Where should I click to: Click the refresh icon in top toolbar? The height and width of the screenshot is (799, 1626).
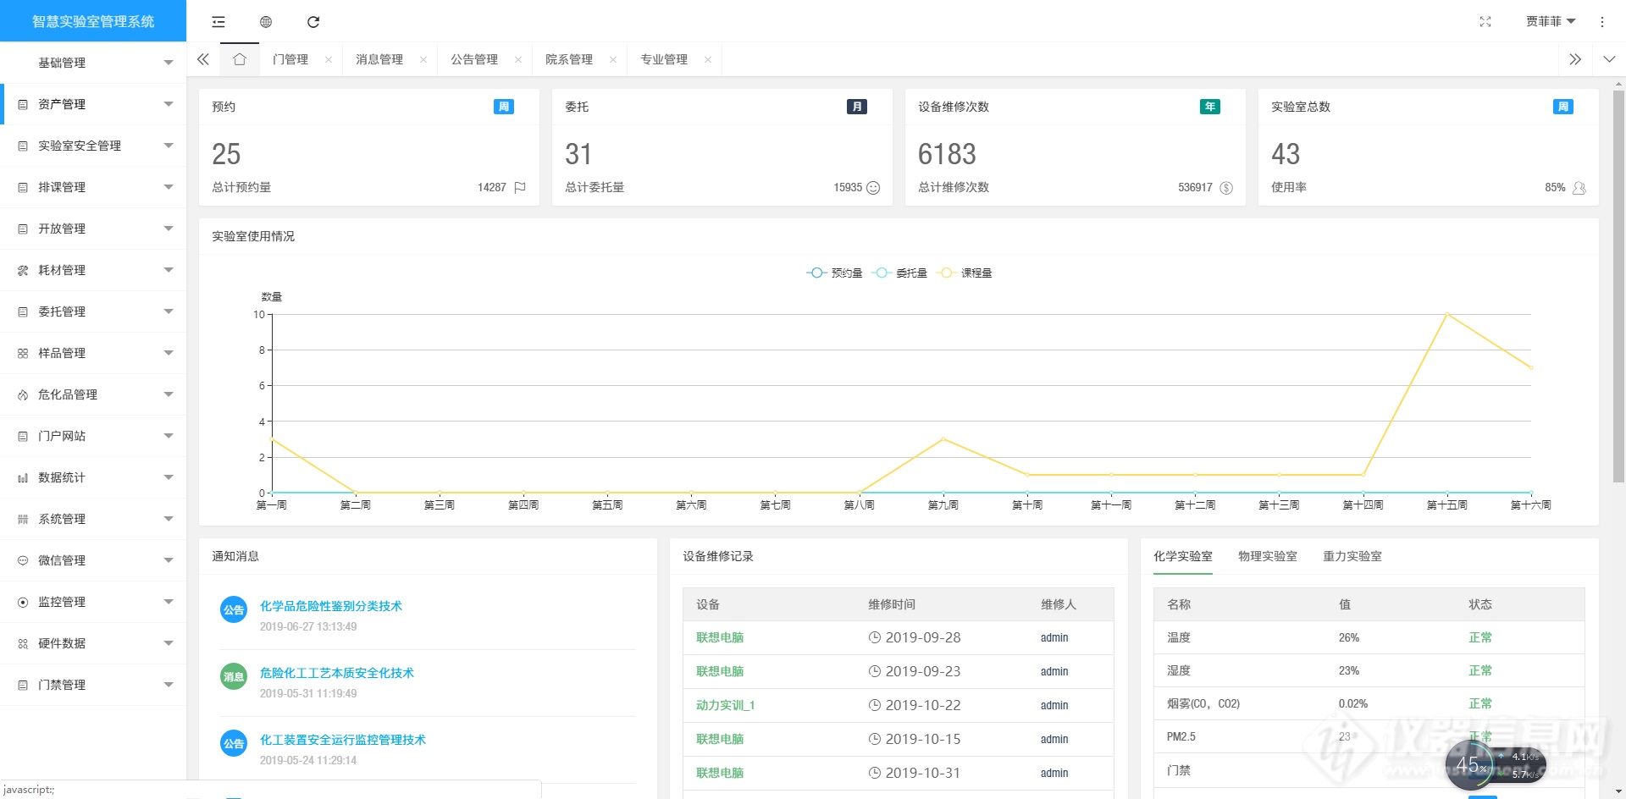point(313,22)
